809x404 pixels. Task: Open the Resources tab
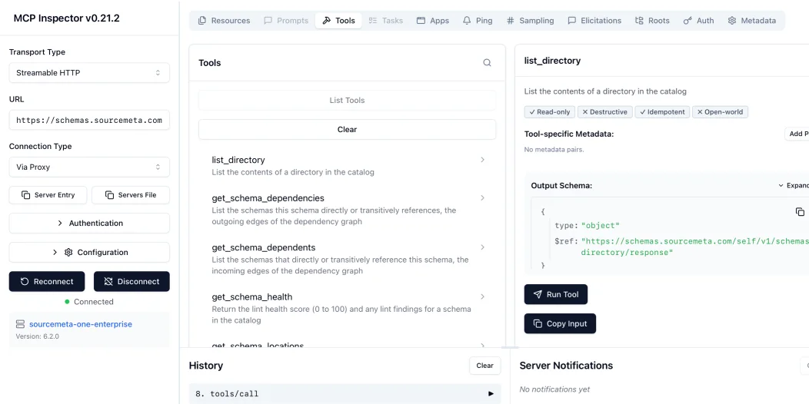click(224, 21)
